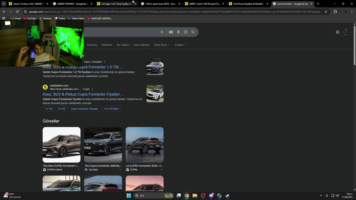Select the 2.0 TSI chip
The height and width of the screenshot is (200, 356).
61,109
